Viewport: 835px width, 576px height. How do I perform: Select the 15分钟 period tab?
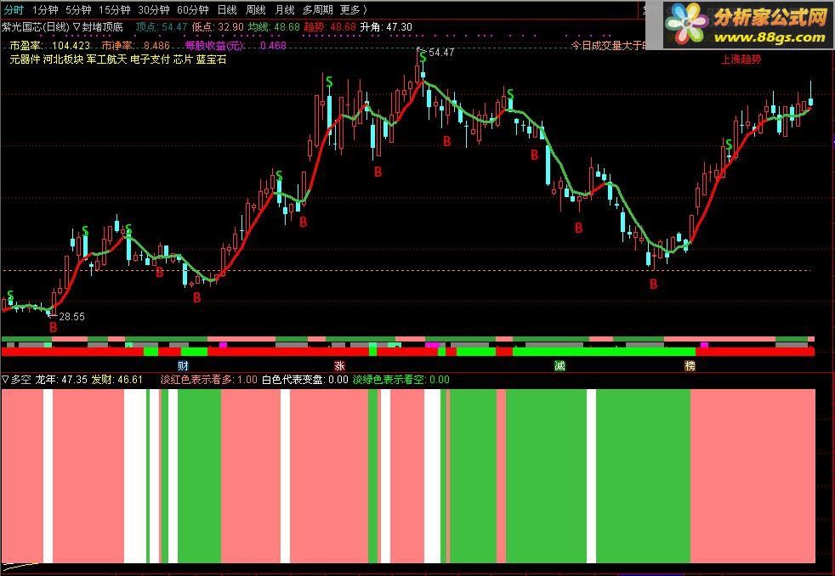(115, 9)
